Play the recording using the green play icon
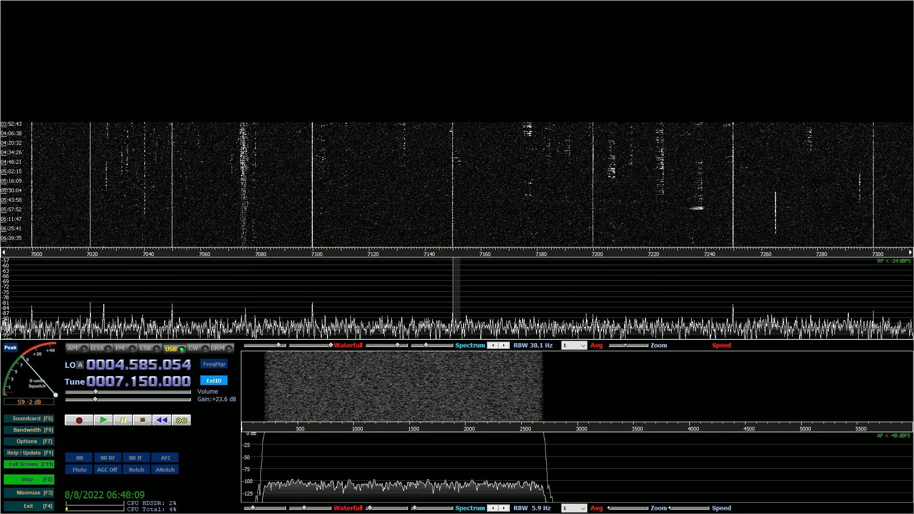Viewport: 914px width, 514px height. tap(103, 420)
